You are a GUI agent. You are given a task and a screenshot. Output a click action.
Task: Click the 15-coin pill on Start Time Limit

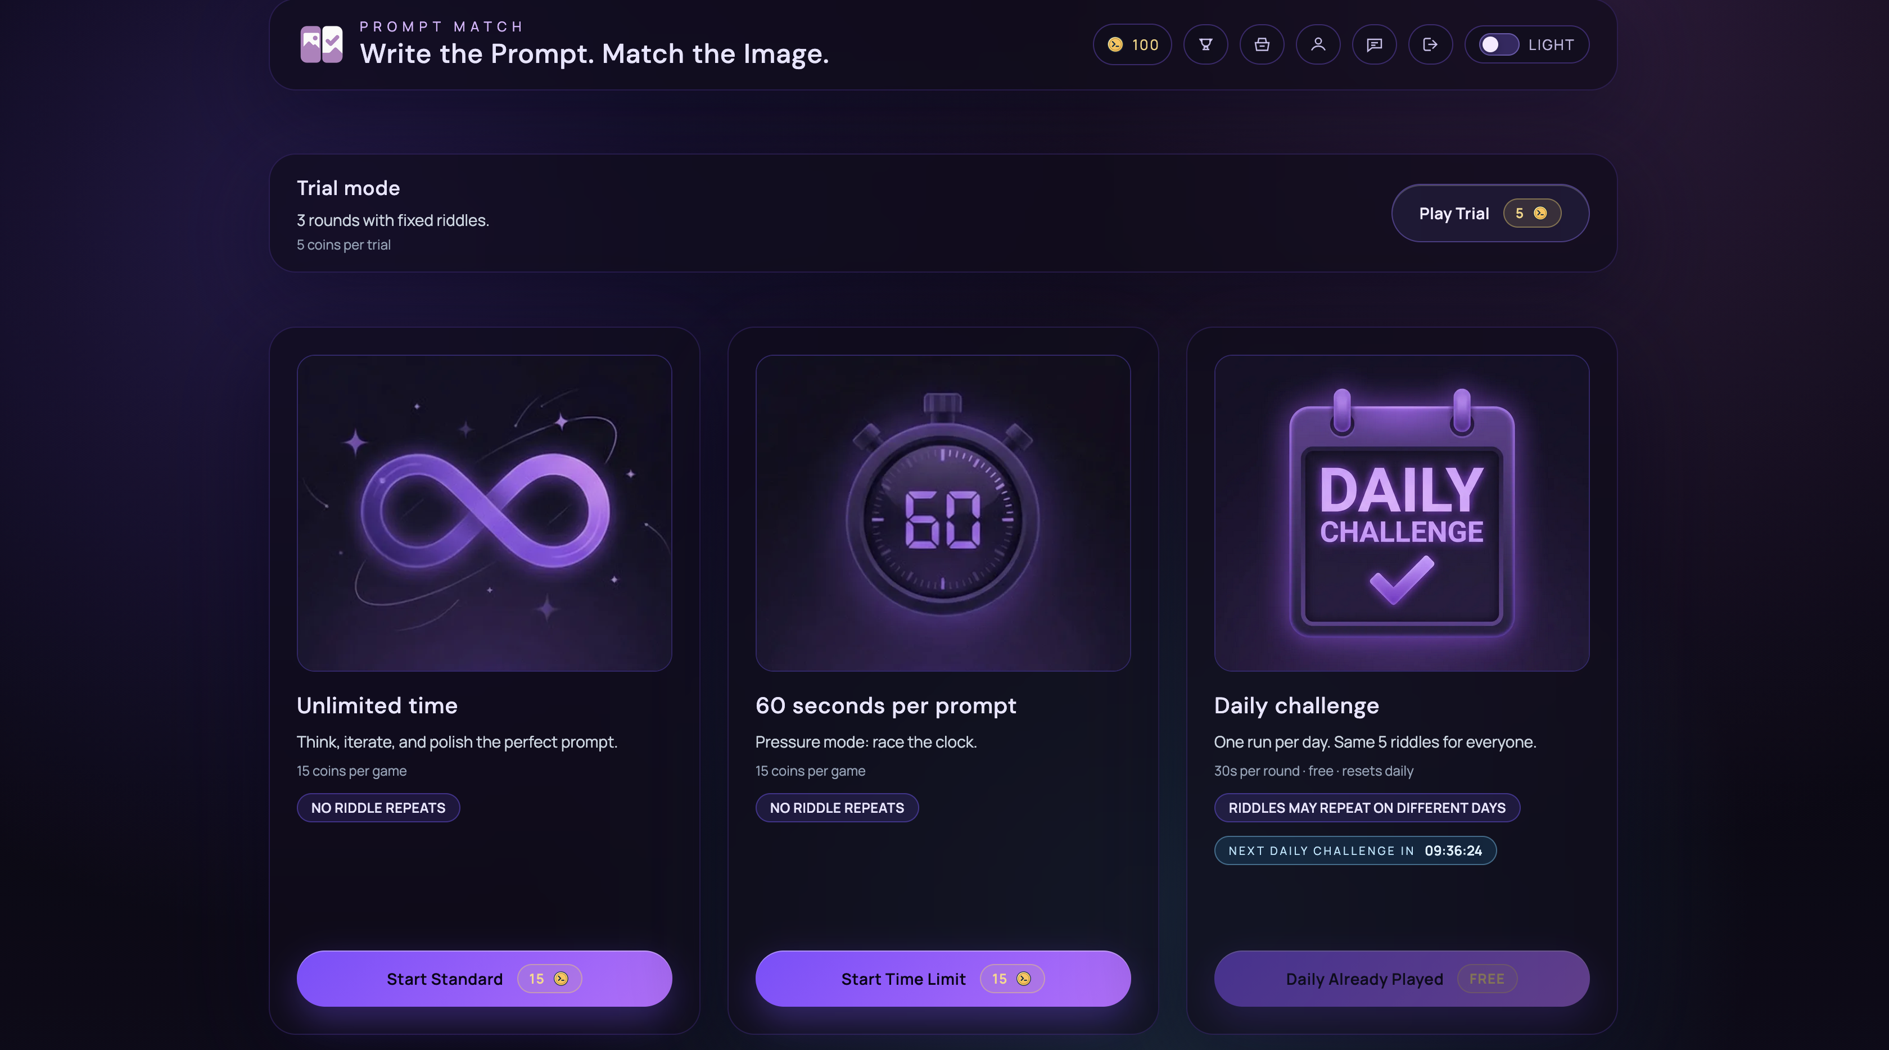pyautogui.click(x=1013, y=979)
